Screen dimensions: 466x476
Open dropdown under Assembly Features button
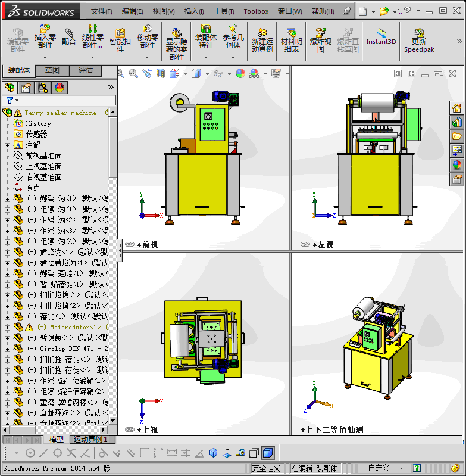205,57
